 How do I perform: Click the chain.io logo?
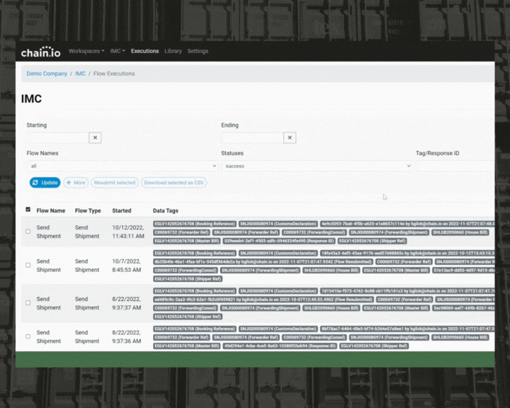point(40,52)
